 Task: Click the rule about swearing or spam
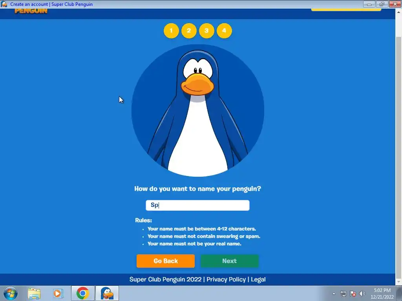pos(204,236)
